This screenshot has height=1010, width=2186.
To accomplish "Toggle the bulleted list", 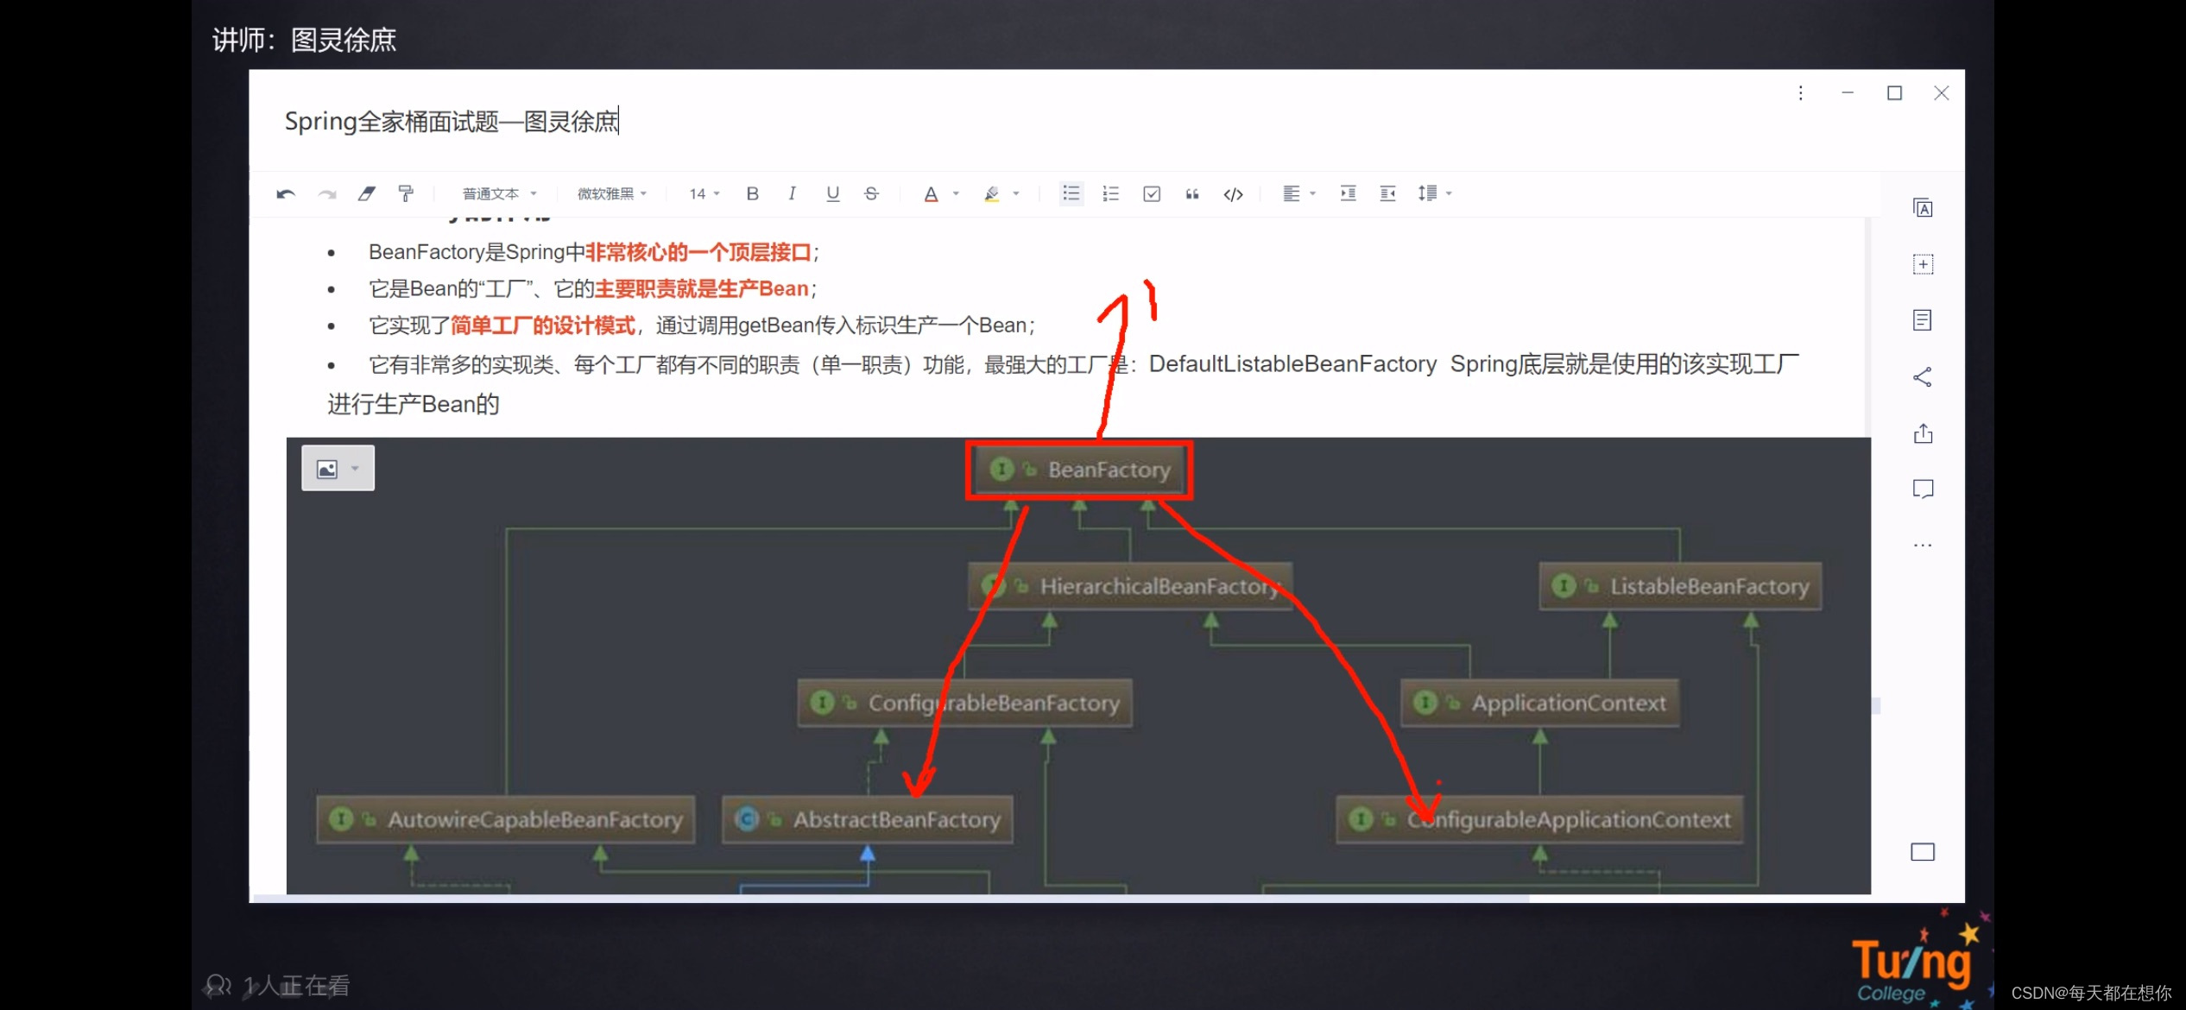I will pos(1071,193).
